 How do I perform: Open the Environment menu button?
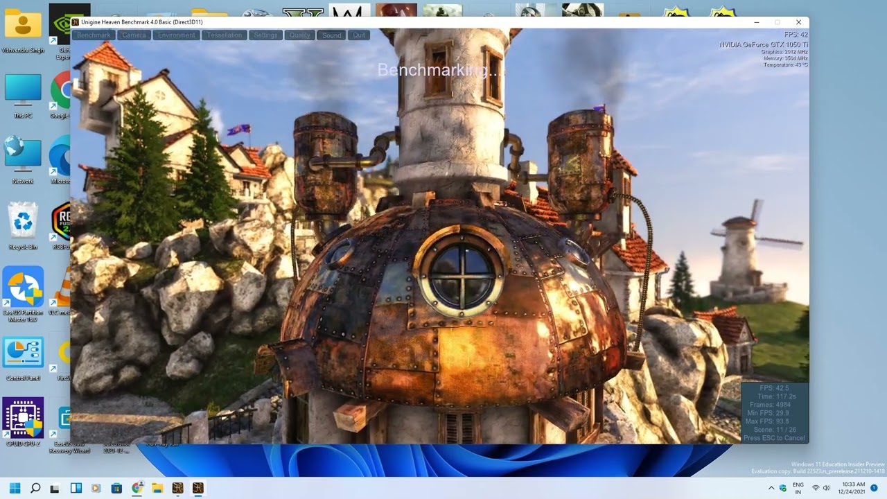[x=176, y=35]
